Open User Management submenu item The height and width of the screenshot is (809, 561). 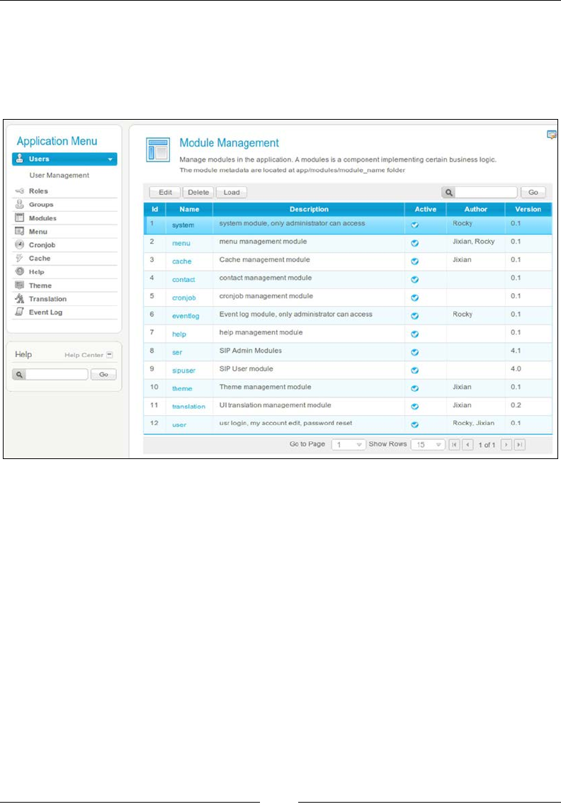pos(59,176)
